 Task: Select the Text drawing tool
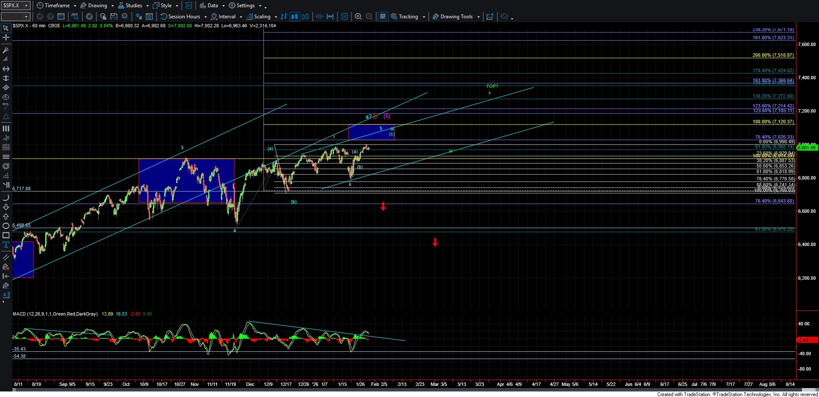pos(6,245)
